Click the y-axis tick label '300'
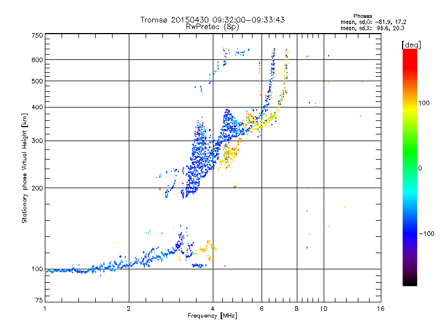 [x=37, y=141]
